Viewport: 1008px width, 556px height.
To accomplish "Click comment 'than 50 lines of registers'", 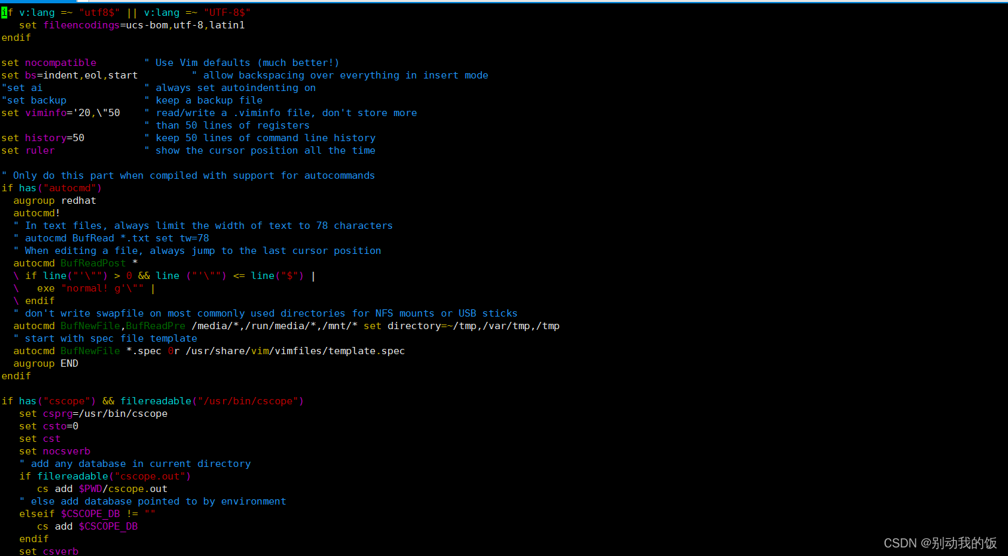I will [226, 125].
